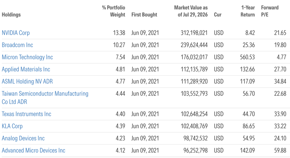This screenshot has width=290, height=158.
Task: Select NVIDIA forward P/E 21.65
Action: (x=280, y=33)
